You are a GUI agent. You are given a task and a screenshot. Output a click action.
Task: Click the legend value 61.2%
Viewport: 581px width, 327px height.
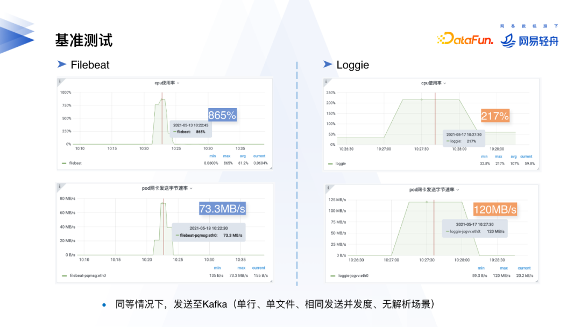(x=243, y=163)
